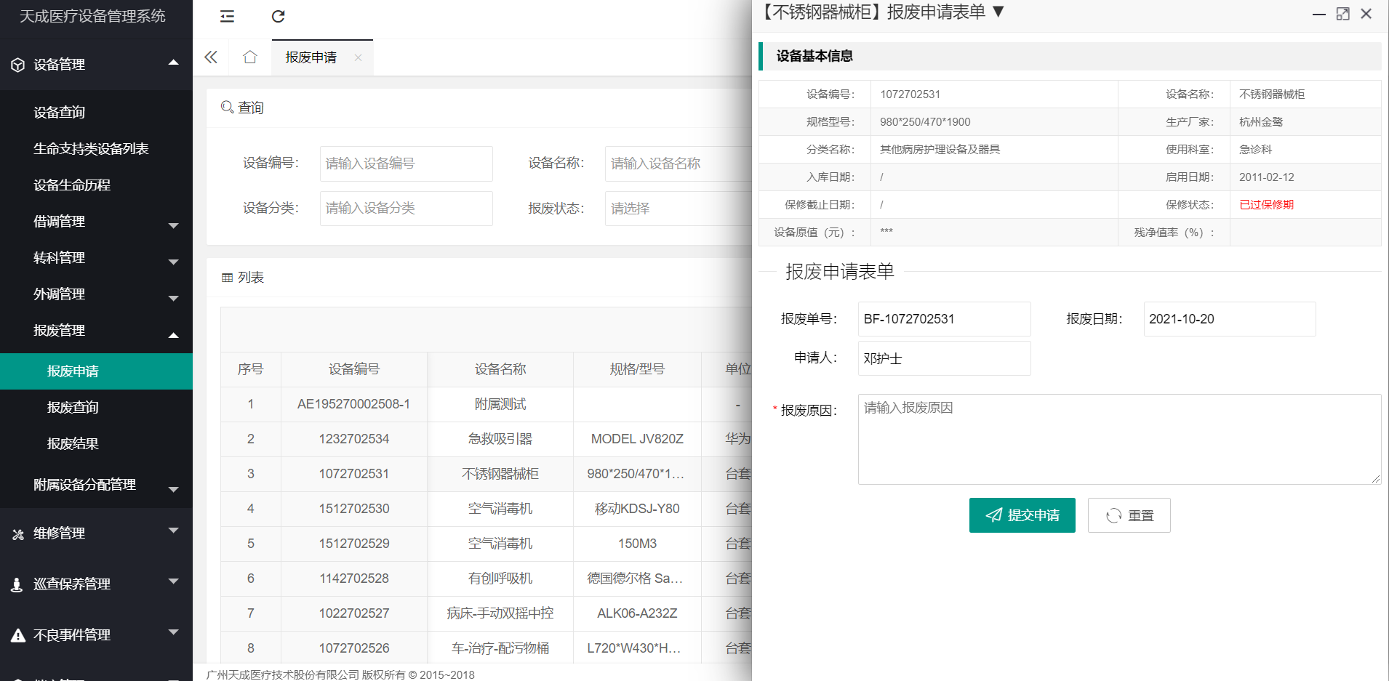Click the MODEL JV820Z cell
Screen dimensions: 1389x681
(x=637, y=439)
